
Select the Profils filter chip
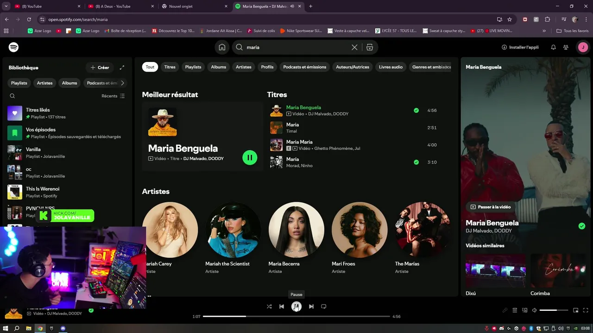267,67
